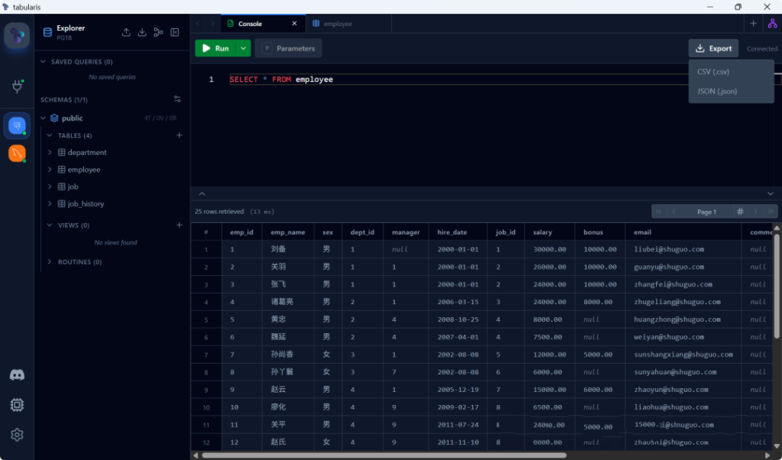Click the horizontal scrollbar under results table
Image resolution: width=782 pixels, height=460 pixels.
tap(382, 455)
